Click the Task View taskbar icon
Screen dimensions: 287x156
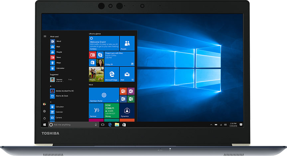[x=103, y=124]
